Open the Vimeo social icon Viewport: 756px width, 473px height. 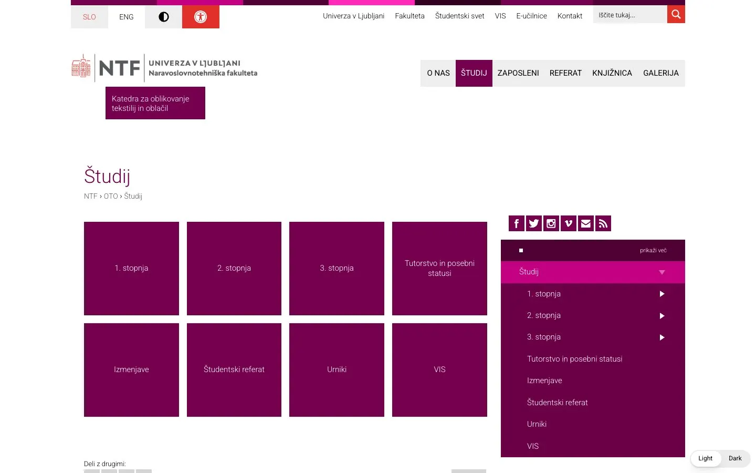click(569, 223)
